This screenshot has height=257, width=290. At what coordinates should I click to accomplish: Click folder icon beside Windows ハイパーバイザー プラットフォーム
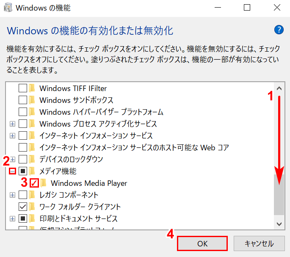[32, 112]
